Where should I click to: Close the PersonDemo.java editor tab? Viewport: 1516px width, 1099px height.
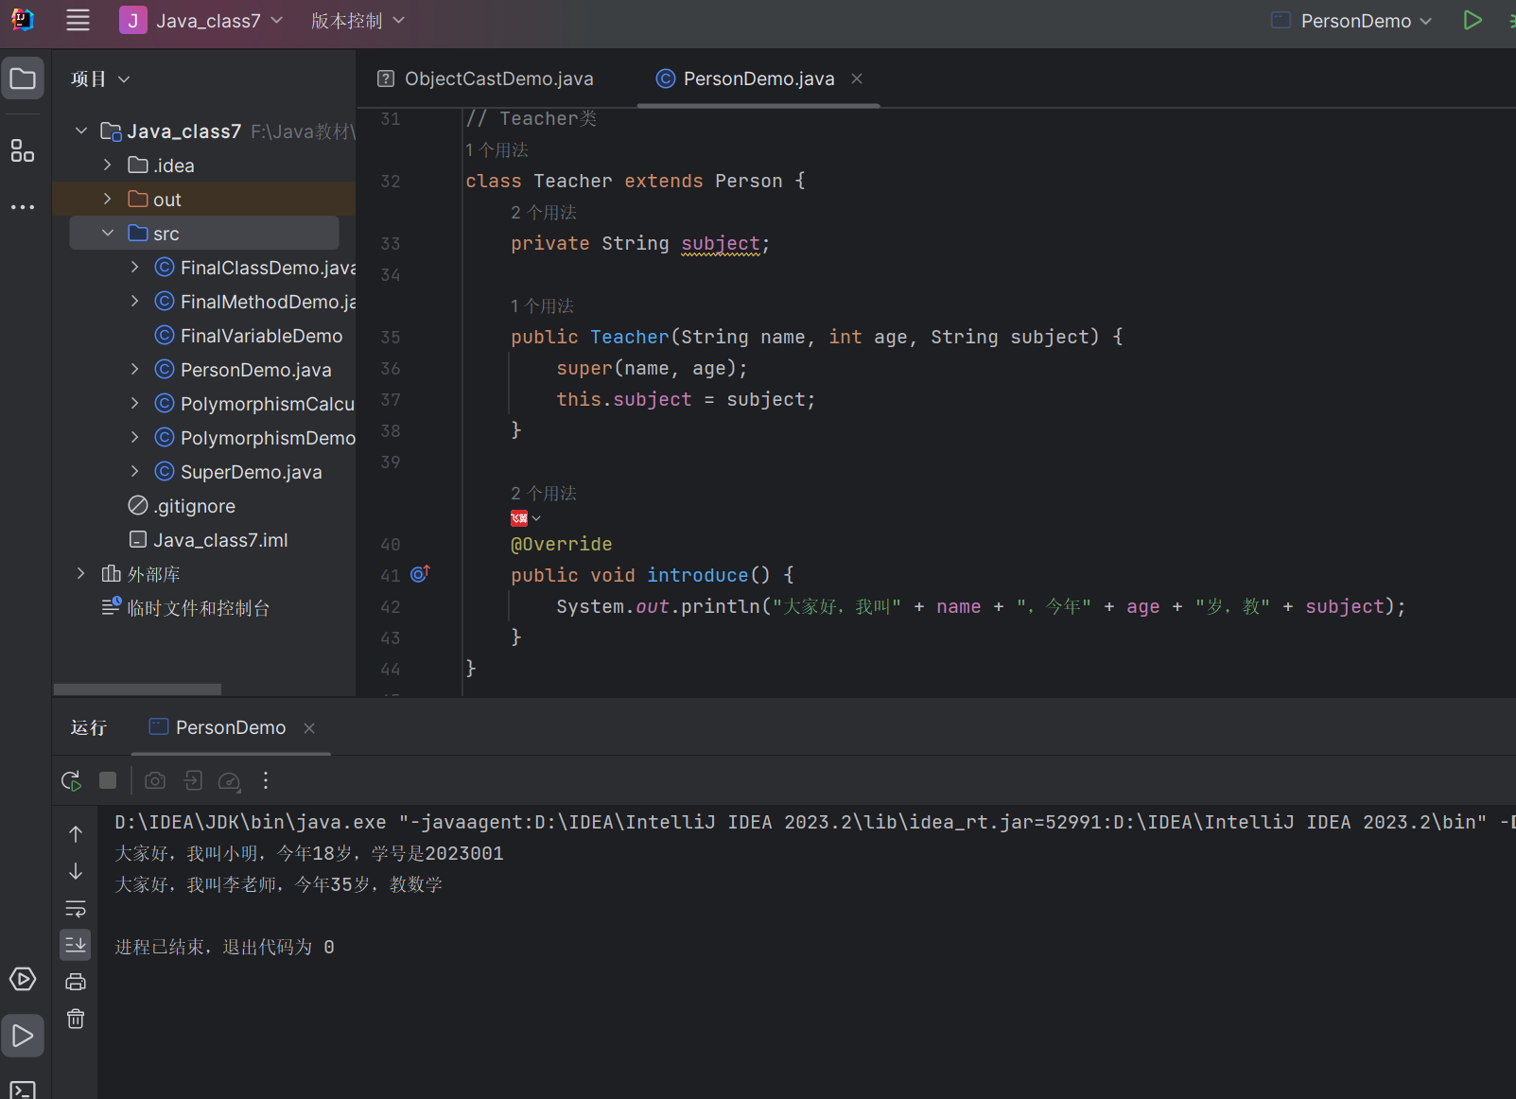[857, 78]
